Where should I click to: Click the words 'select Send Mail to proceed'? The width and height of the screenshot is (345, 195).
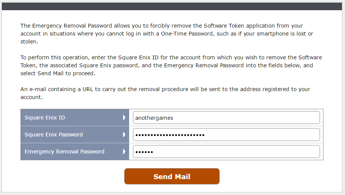pos(58,73)
